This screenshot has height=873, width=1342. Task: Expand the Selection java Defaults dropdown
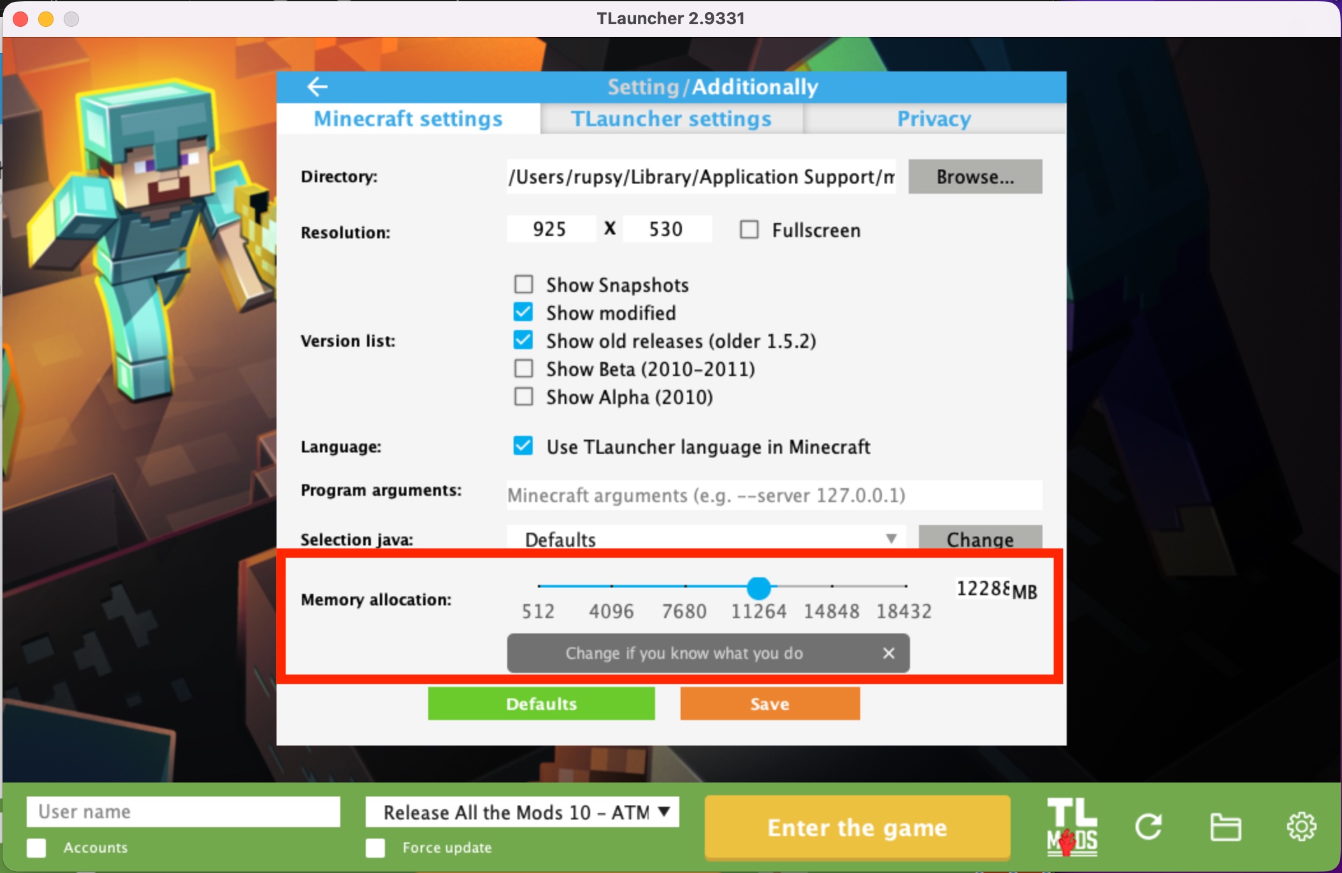point(706,538)
